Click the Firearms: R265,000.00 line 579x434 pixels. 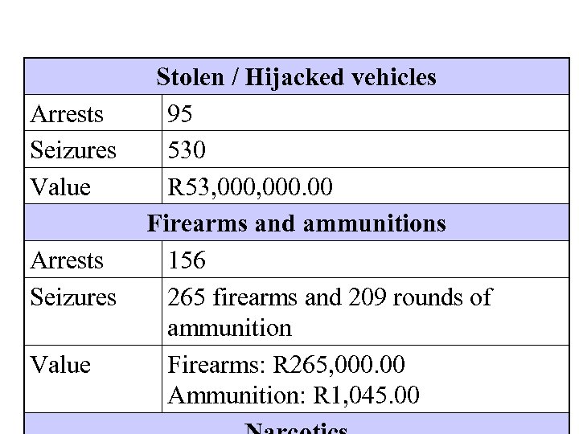286,365
